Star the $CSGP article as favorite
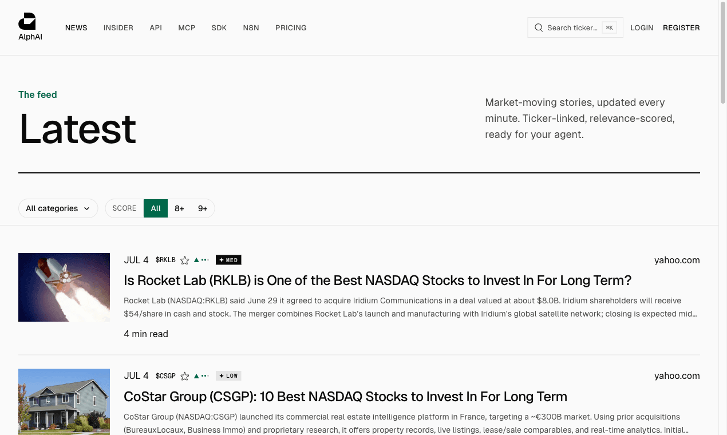 pyautogui.click(x=184, y=376)
